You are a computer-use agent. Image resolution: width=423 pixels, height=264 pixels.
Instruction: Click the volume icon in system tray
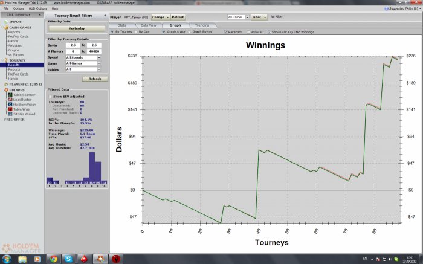[x=390, y=259]
